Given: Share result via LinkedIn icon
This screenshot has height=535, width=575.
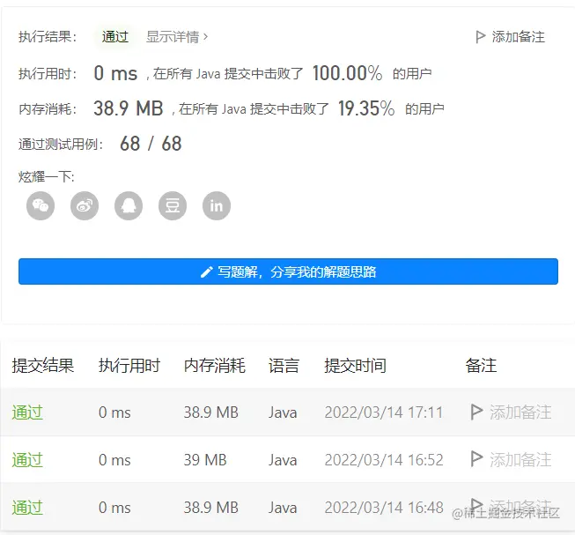Looking at the screenshot, I should (217, 205).
